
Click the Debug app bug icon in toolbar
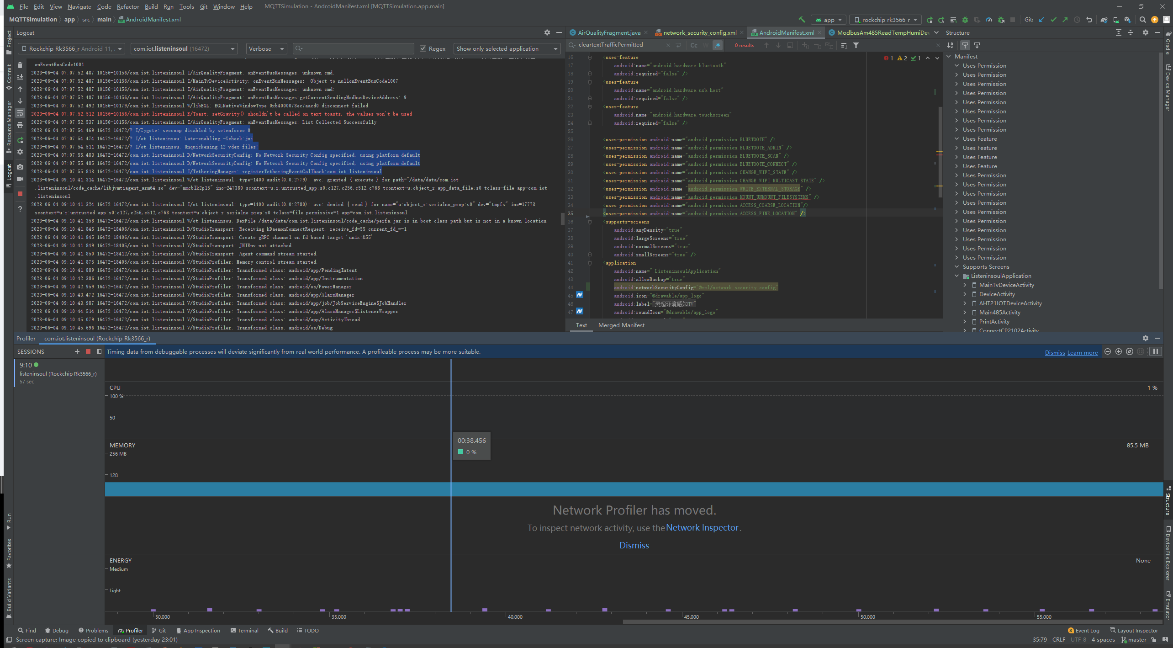click(965, 20)
